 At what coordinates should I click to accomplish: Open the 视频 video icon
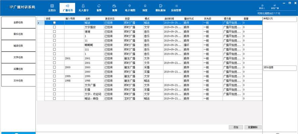click(114, 8)
